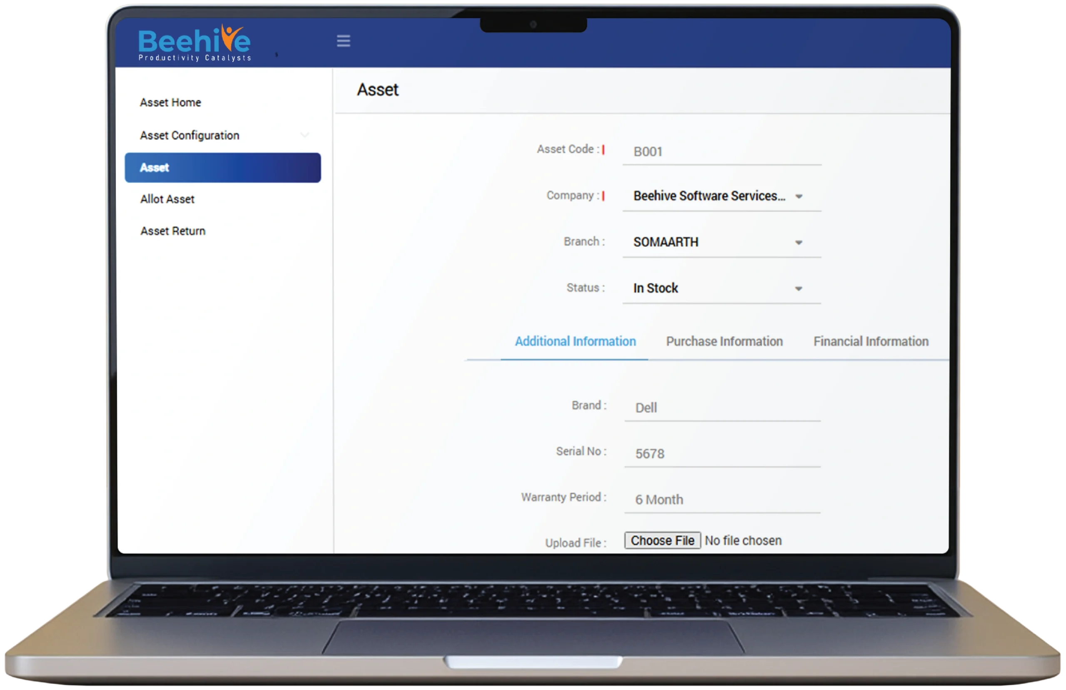Click the Warranty Period field
This screenshot has height=690, width=1066.
pos(722,500)
